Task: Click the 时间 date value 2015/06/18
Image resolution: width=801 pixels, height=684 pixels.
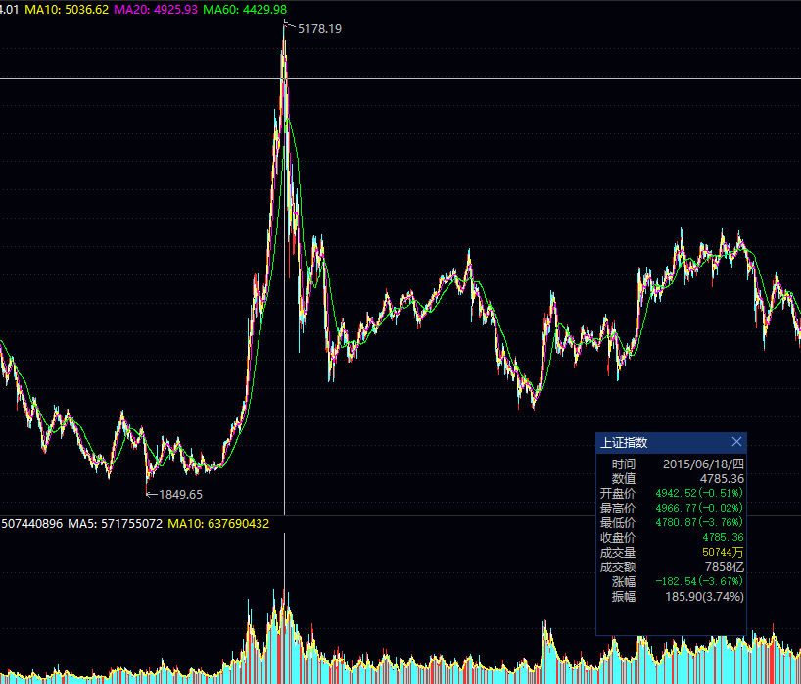Action: pyautogui.click(x=703, y=464)
